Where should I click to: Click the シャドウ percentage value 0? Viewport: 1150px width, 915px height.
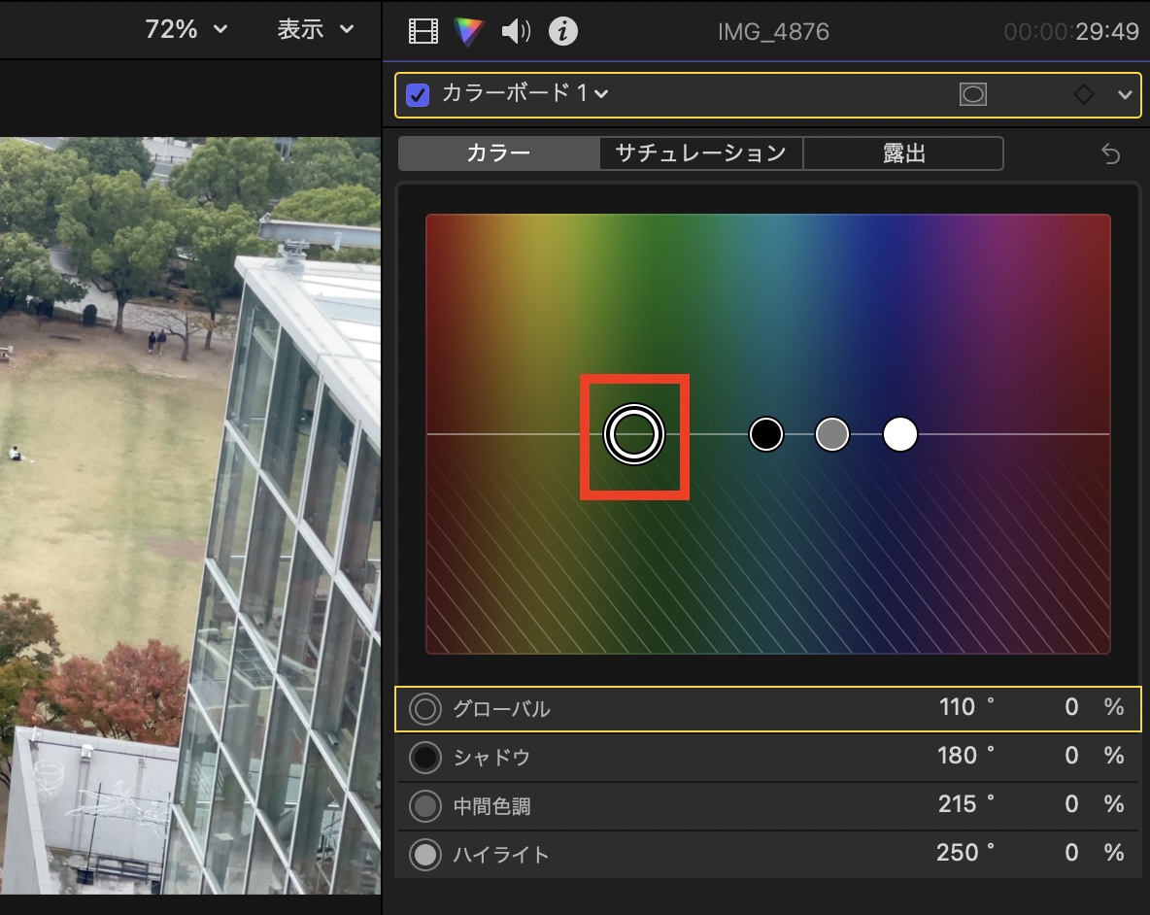click(1071, 756)
